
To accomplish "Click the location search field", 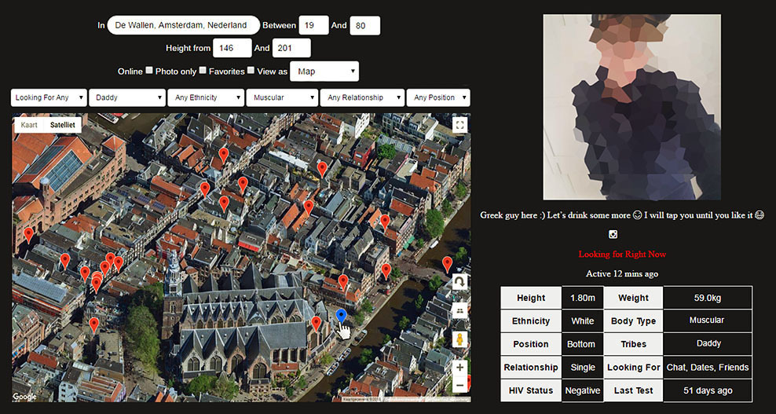I will pos(183,25).
